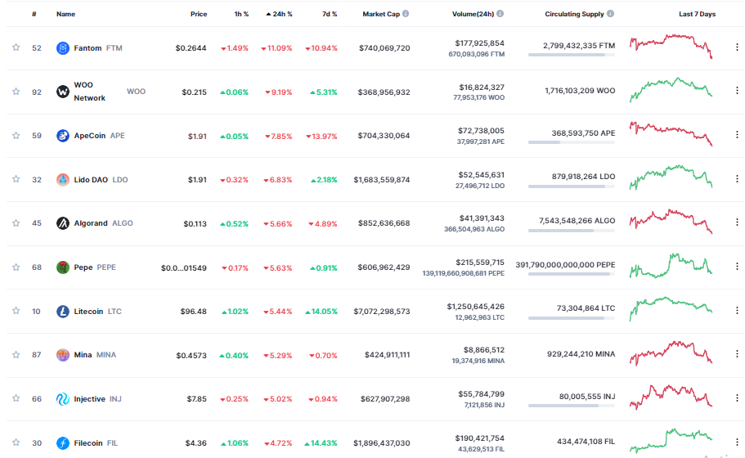Sort by the # rank column
Viewport: 745px width, 458px height.
pos(34,14)
